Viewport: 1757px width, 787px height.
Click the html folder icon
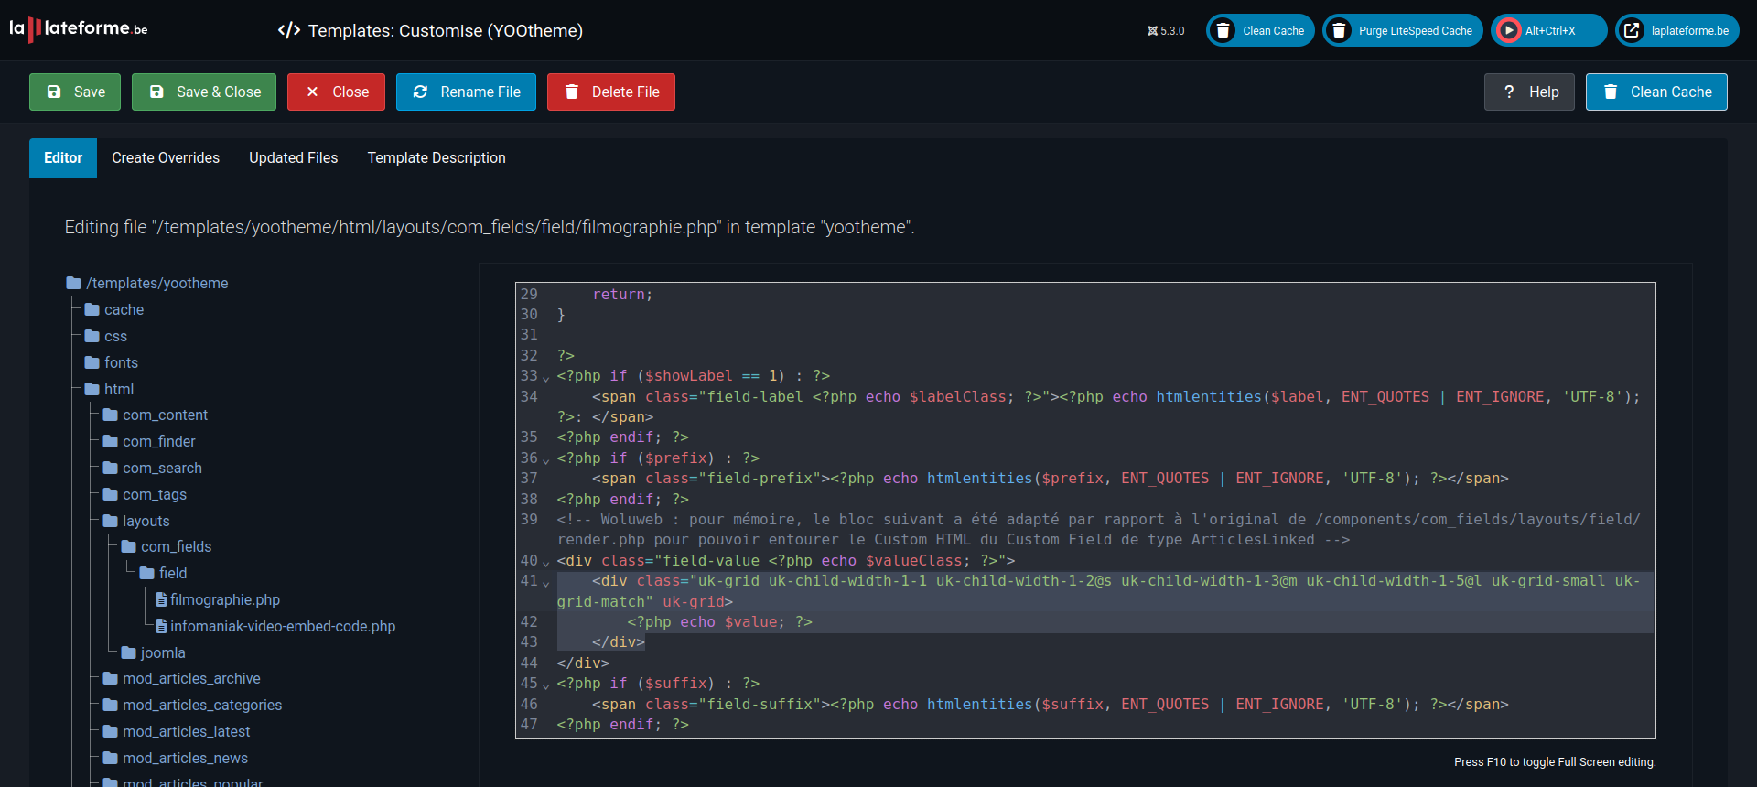click(92, 389)
